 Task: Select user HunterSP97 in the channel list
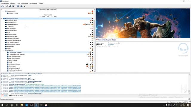12,21
